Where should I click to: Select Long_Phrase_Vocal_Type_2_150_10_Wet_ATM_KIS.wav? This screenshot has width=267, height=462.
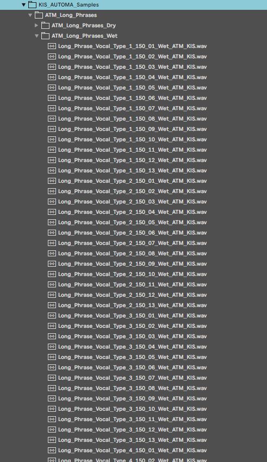(x=133, y=274)
